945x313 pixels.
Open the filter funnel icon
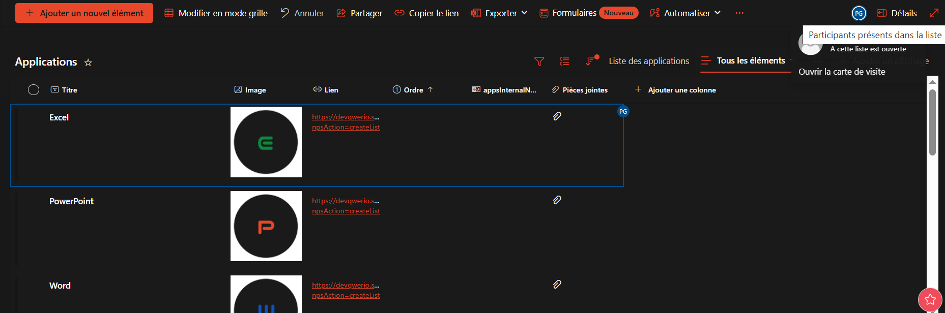click(539, 61)
